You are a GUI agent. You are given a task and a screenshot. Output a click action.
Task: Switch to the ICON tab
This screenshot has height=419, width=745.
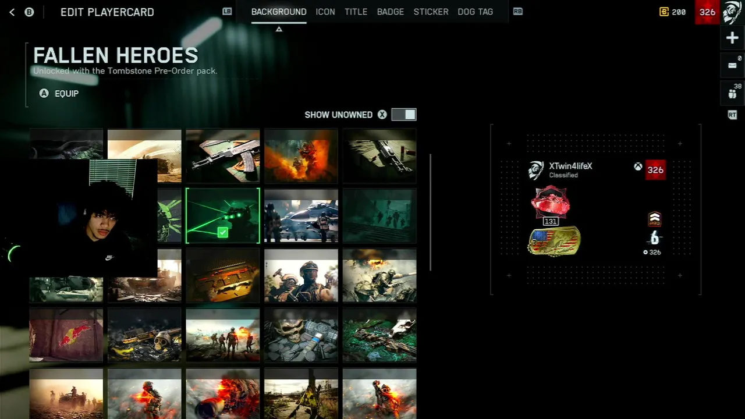pos(325,12)
